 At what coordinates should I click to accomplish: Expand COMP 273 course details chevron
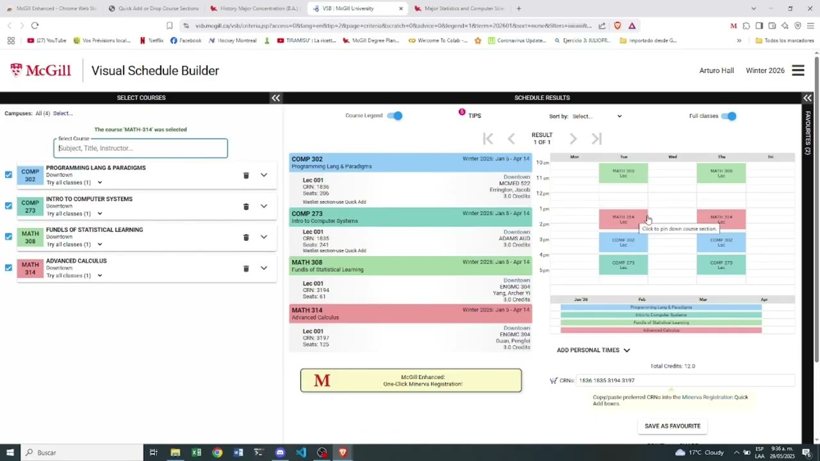[264, 206]
